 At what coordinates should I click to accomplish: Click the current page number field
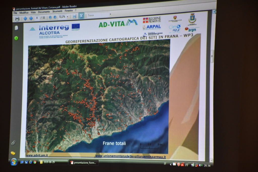click(x=37, y=18)
